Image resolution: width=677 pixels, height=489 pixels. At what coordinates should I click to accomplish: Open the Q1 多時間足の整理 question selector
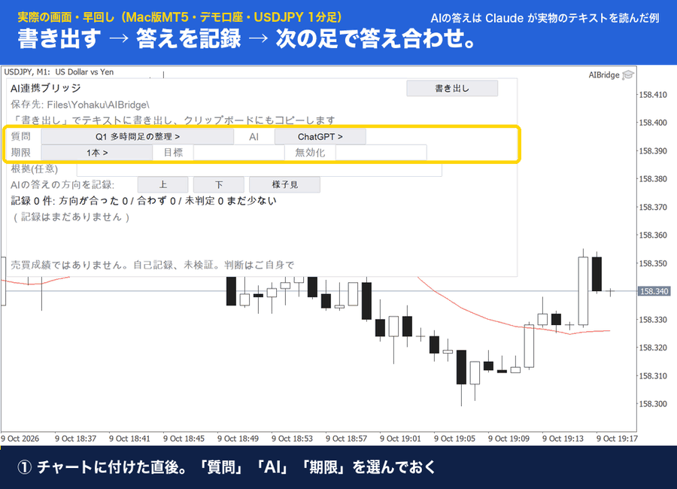[x=138, y=137]
